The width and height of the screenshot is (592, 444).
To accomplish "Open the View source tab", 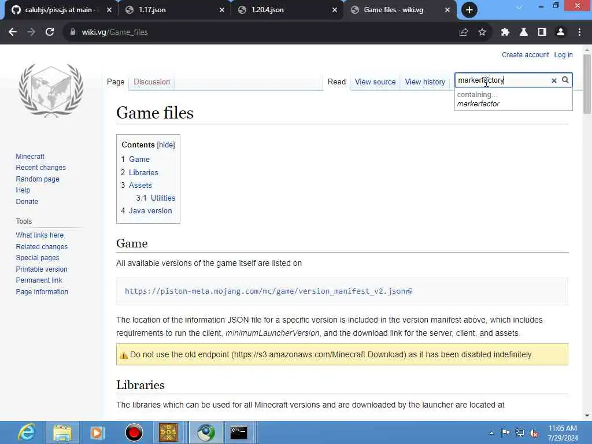I will (x=375, y=82).
